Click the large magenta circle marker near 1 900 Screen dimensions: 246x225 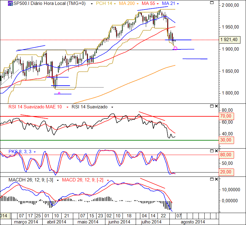[x=176, y=48]
